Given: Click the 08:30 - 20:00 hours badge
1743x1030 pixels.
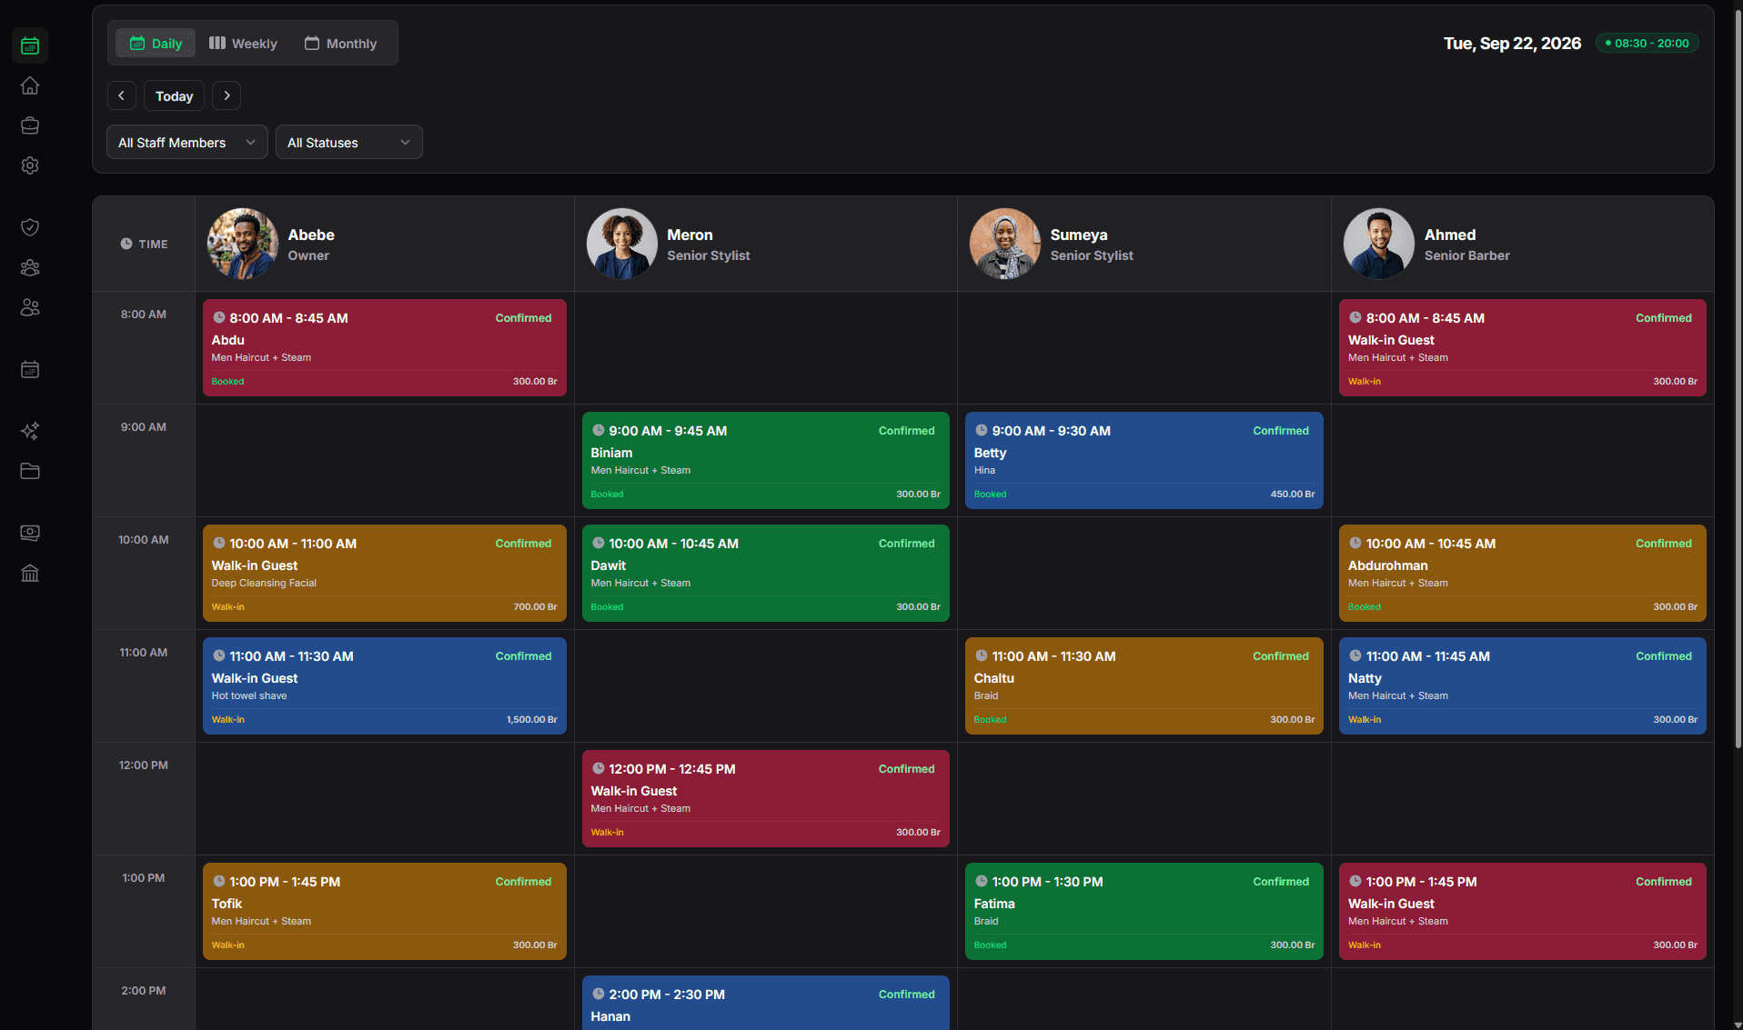Looking at the screenshot, I should click(x=1647, y=43).
